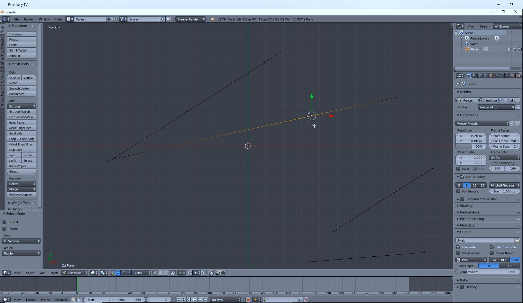
Task: Toggle limit selection to visible
Action: point(173,273)
